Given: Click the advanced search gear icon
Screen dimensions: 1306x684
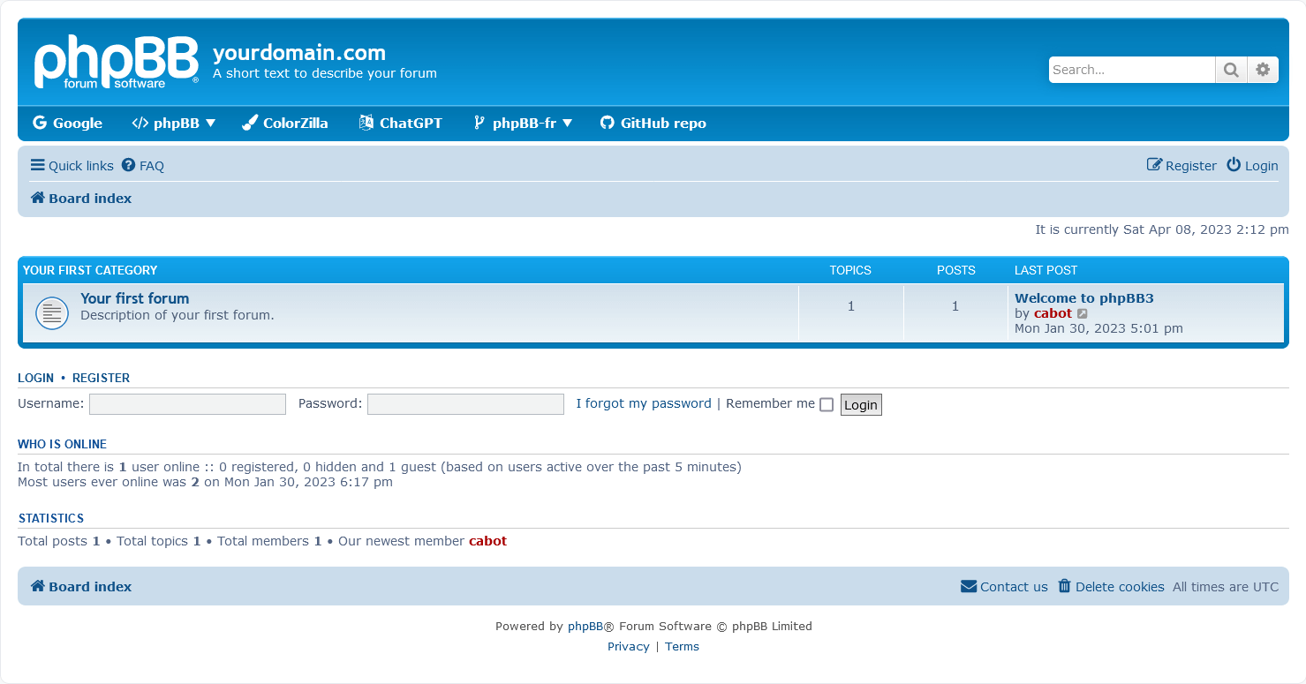Looking at the screenshot, I should [1263, 69].
